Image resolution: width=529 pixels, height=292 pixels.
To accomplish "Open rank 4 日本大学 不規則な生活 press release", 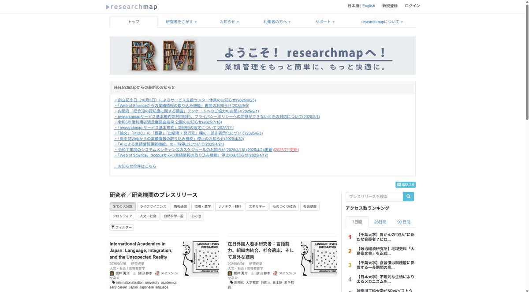I will tap(386, 279).
